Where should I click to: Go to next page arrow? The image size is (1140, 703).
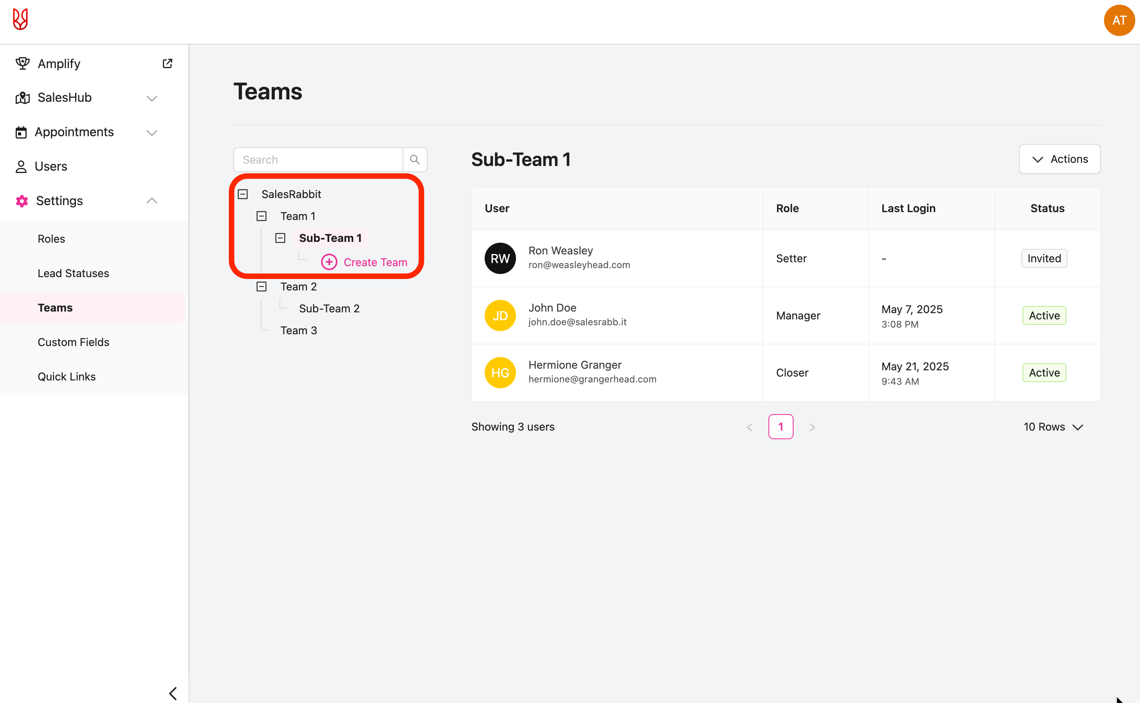812,427
